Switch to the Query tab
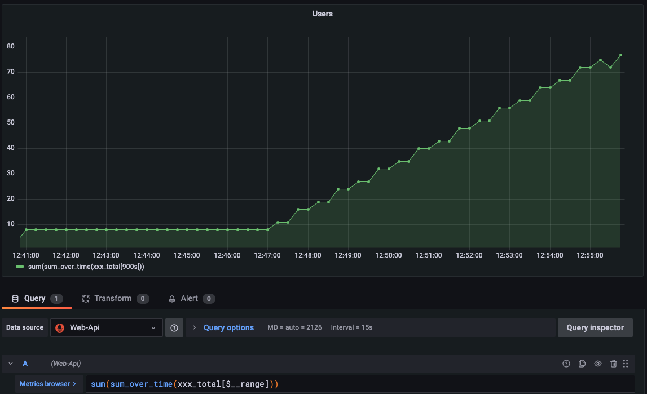 [x=37, y=298]
